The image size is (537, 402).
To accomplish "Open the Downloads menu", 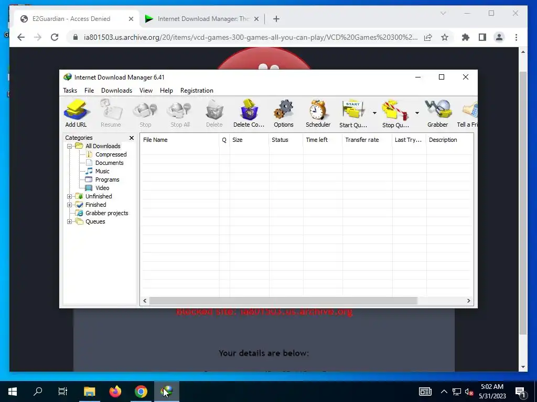I will pos(116,91).
